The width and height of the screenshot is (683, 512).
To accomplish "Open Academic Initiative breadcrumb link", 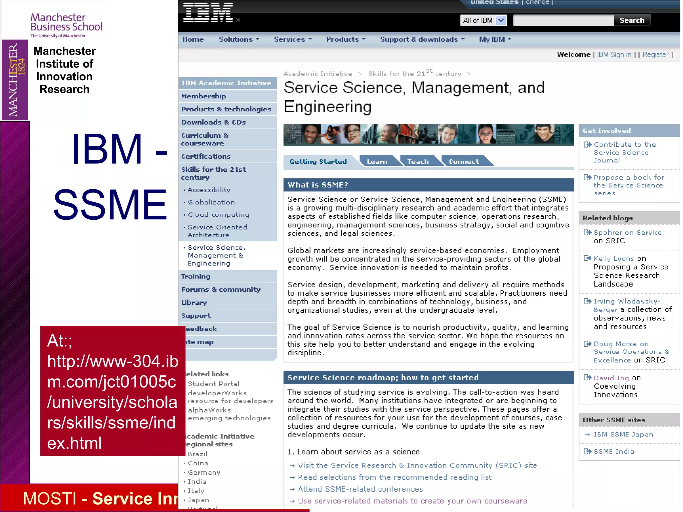I will (x=317, y=74).
